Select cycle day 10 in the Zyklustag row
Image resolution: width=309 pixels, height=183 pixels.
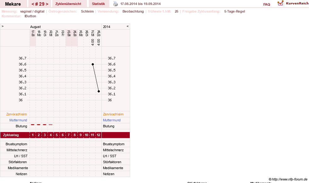tap(87, 135)
